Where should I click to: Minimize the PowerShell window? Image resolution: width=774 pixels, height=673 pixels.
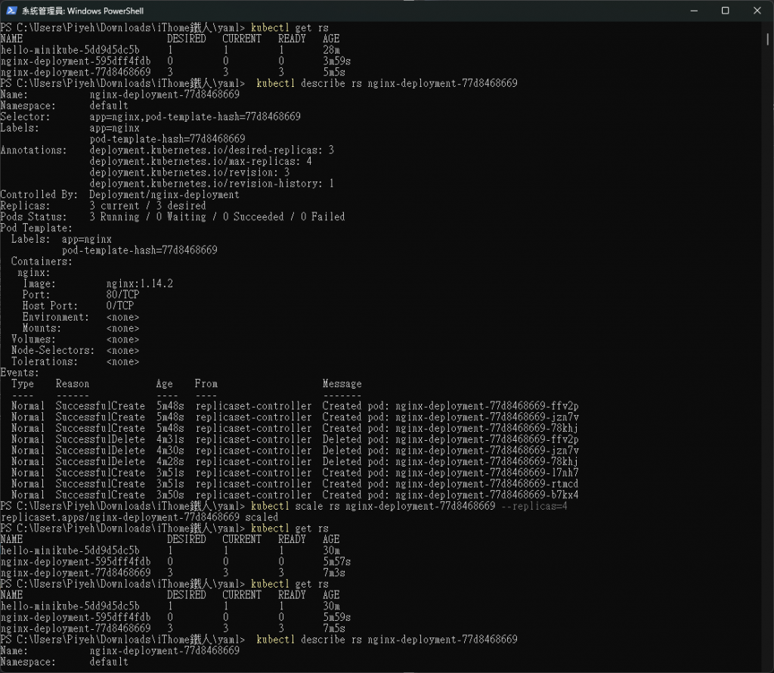coord(694,11)
